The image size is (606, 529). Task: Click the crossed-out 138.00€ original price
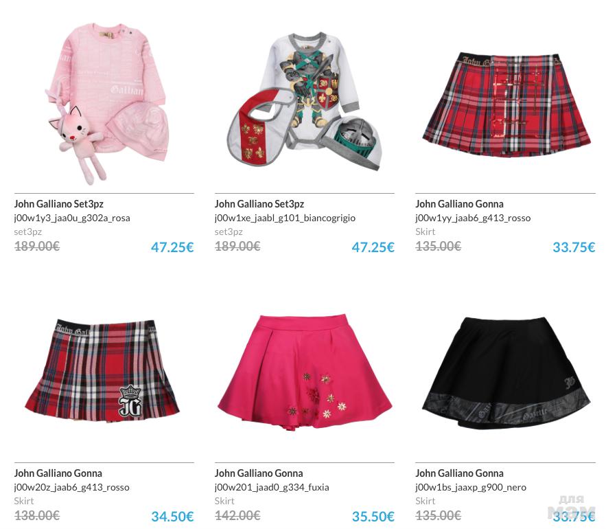(36, 515)
